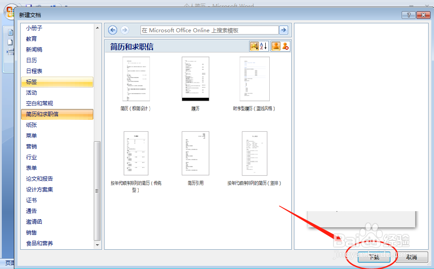
Task: Click the 取消 cancel button
Action: click(412, 257)
